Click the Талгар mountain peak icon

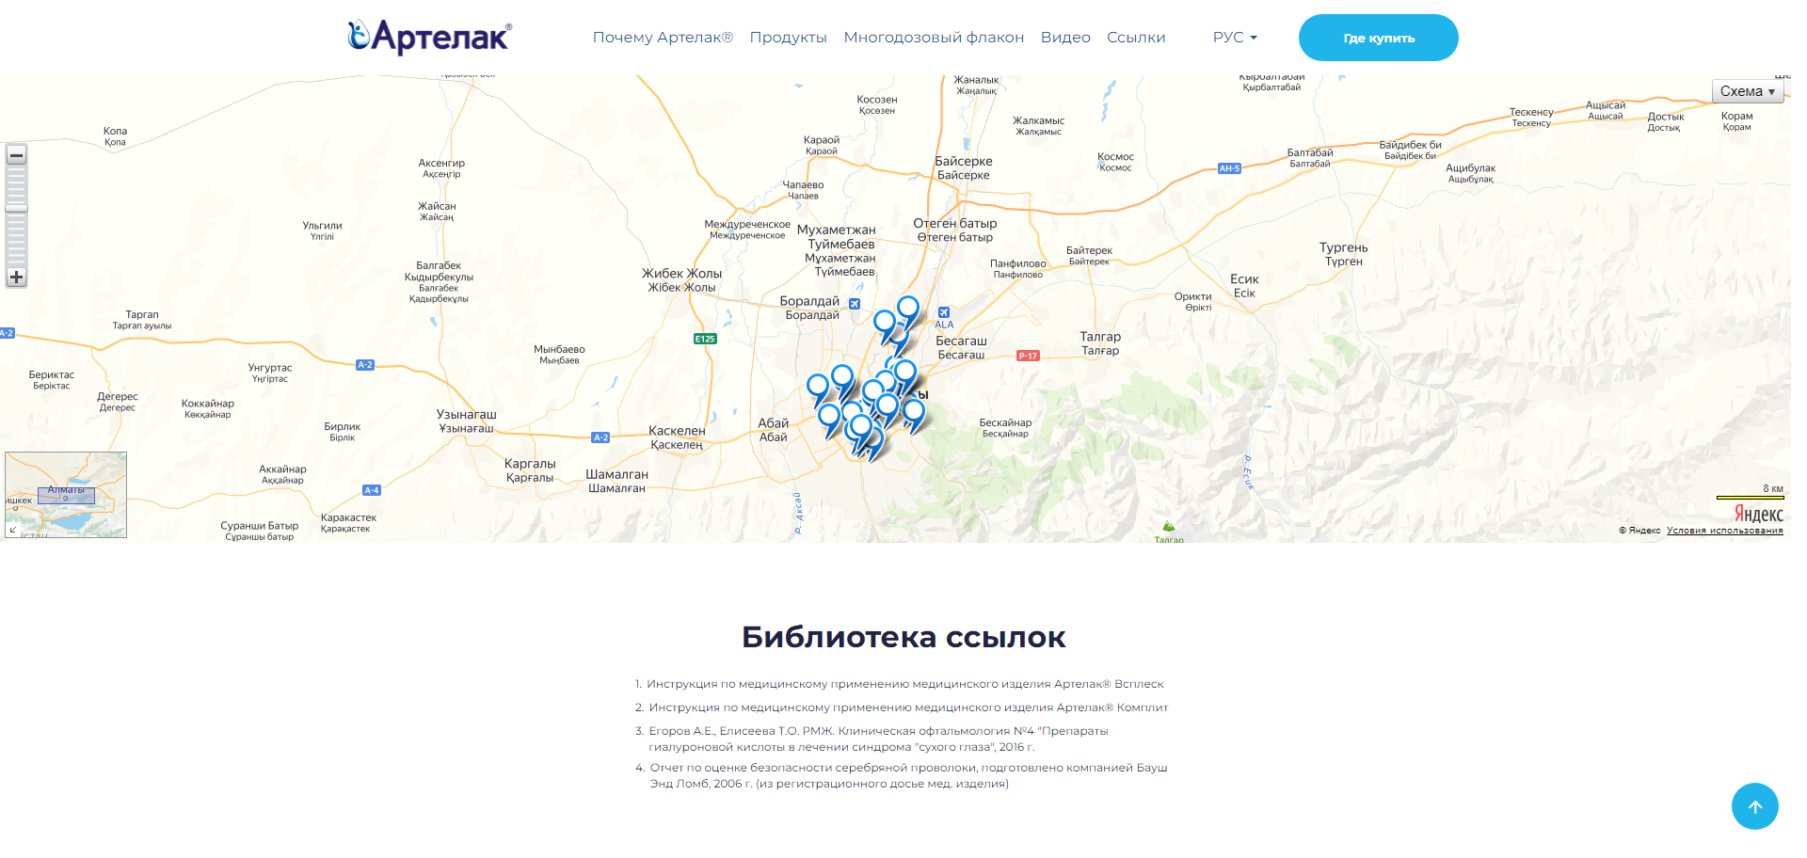coord(1169,526)
